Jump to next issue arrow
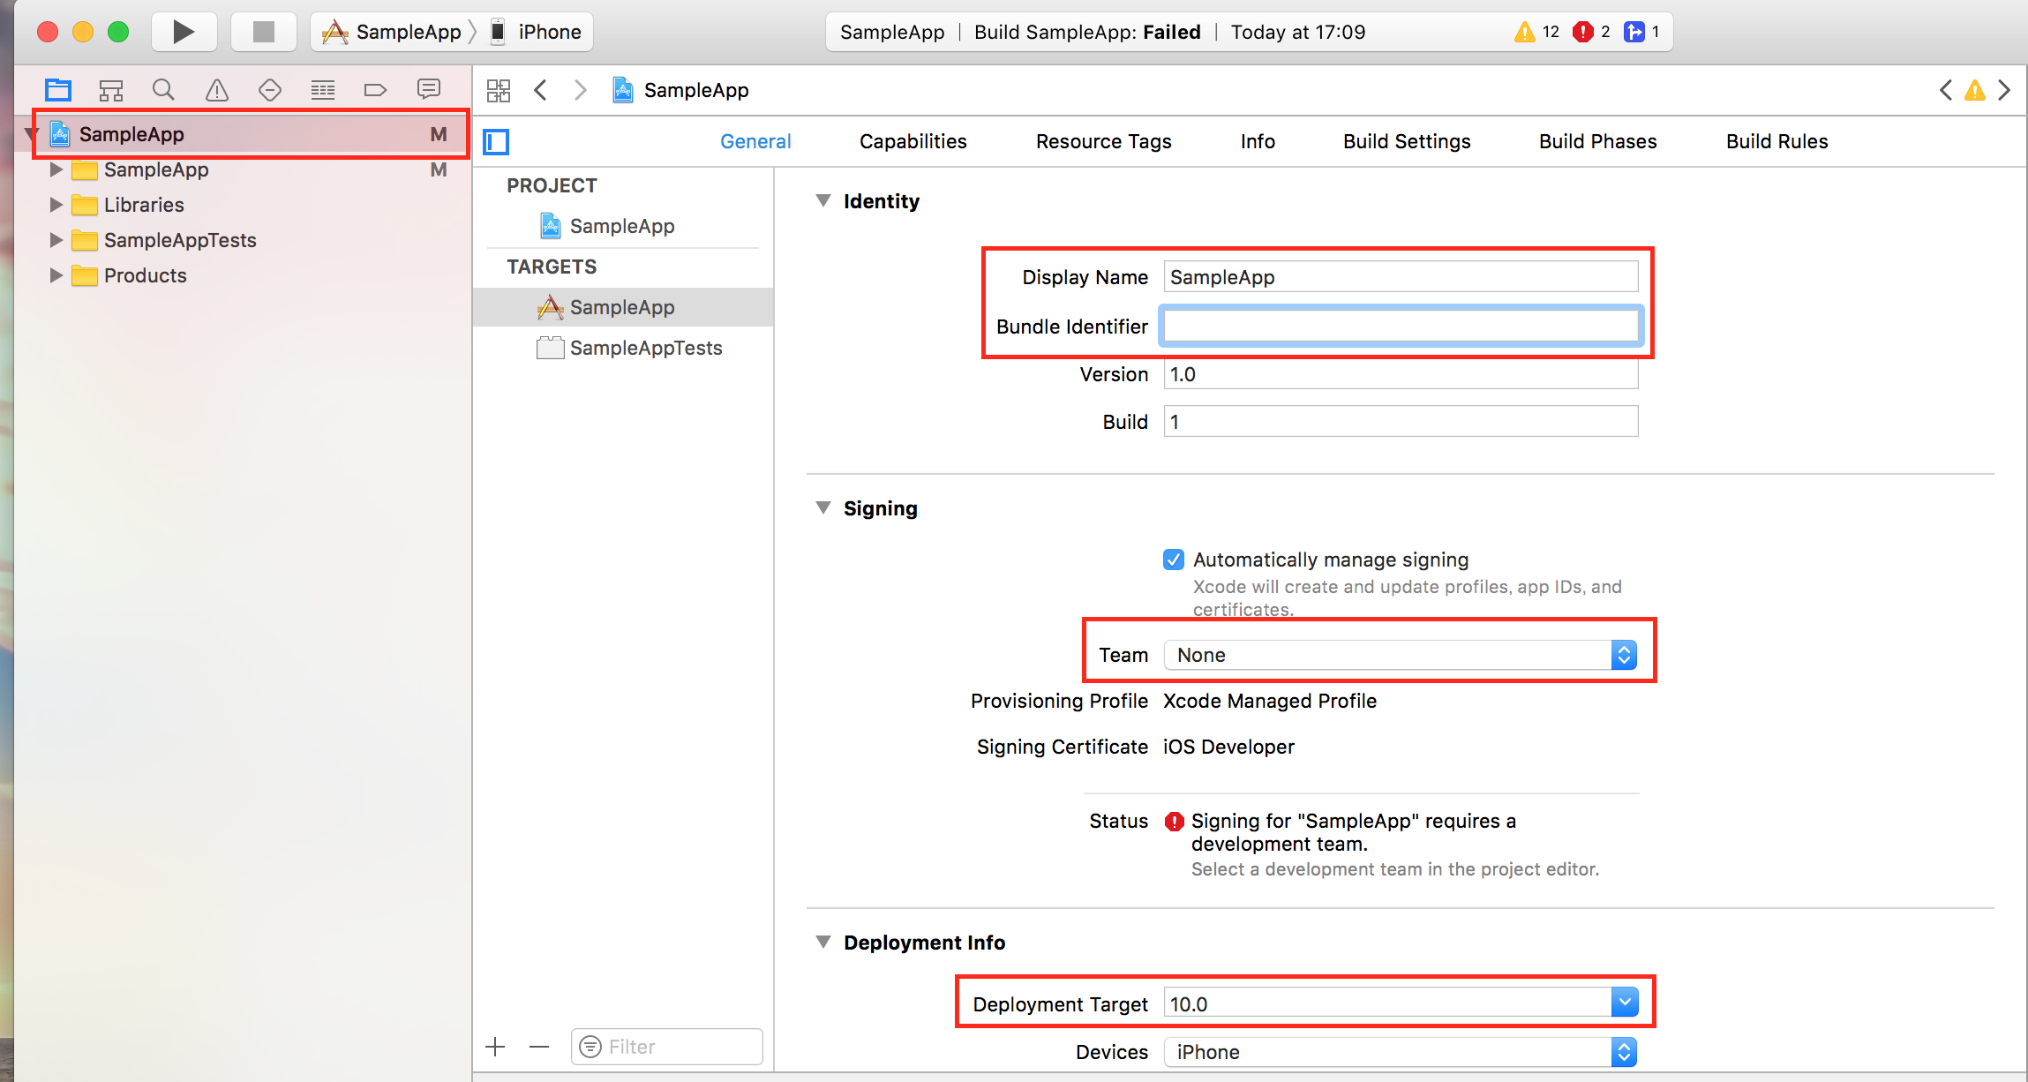The image size is (2028, 1082). (2004, 90)
